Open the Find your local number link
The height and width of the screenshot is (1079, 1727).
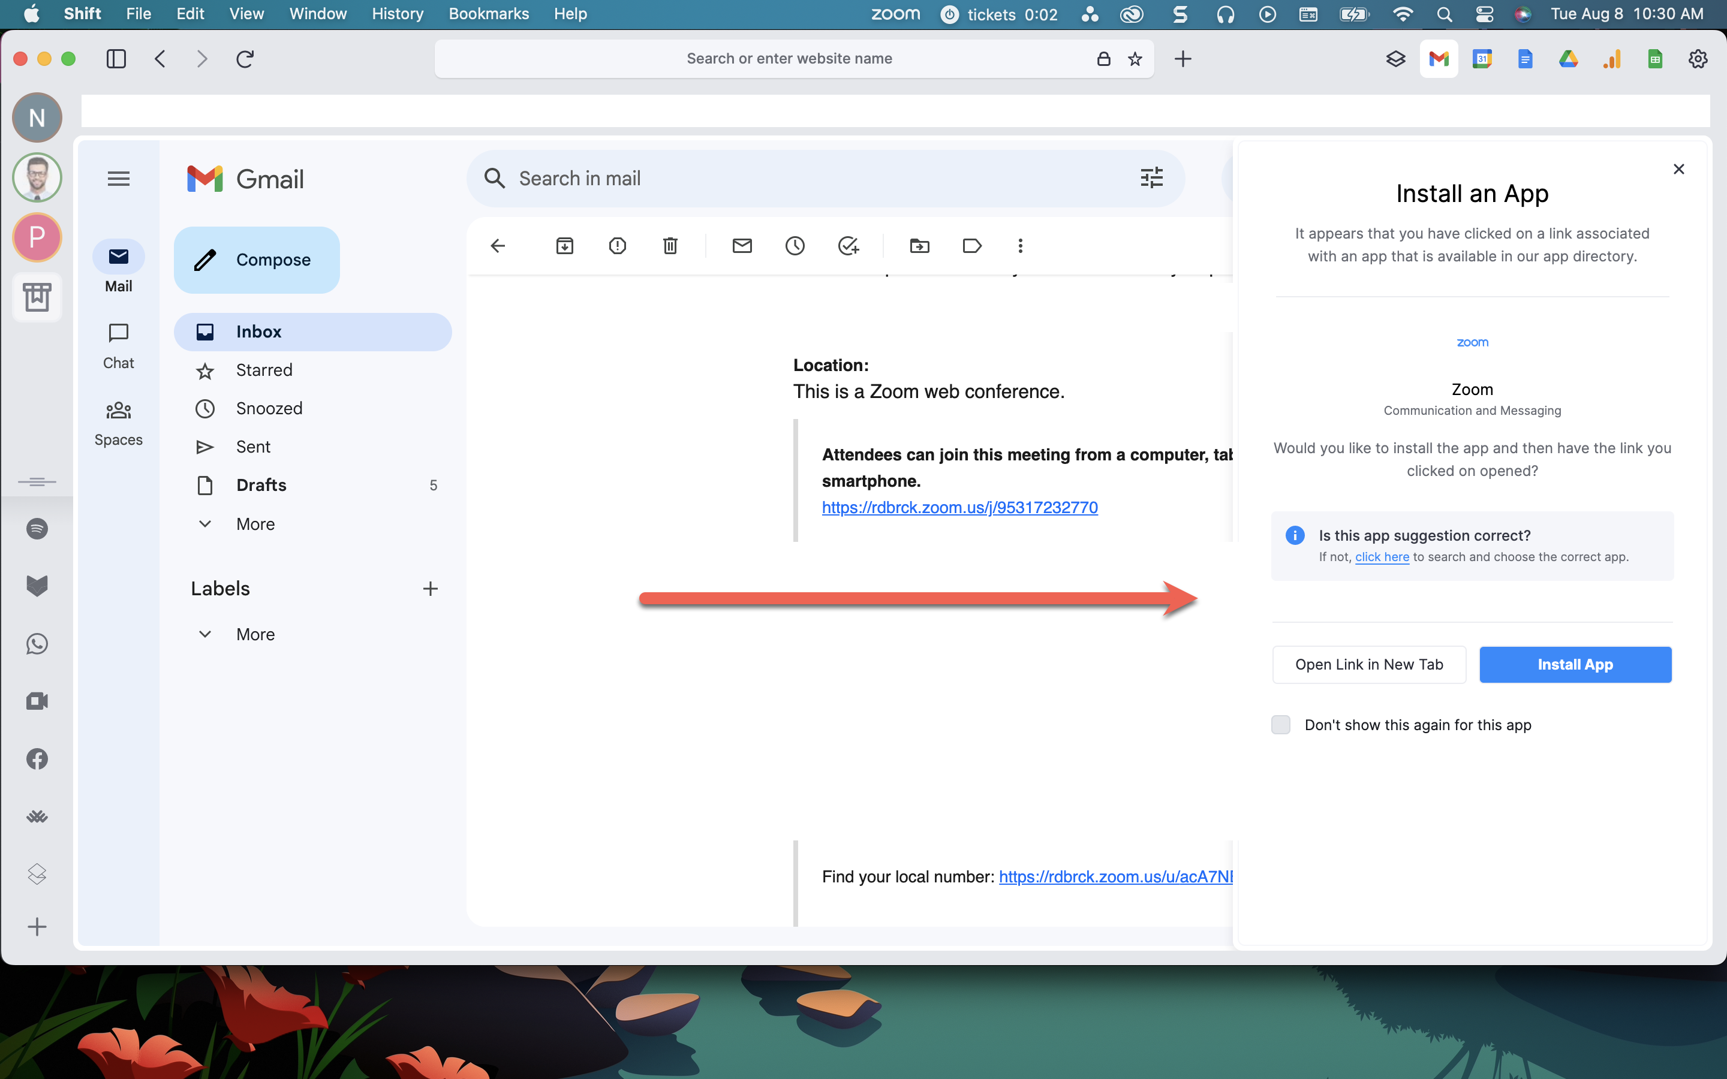[1115, 876]
